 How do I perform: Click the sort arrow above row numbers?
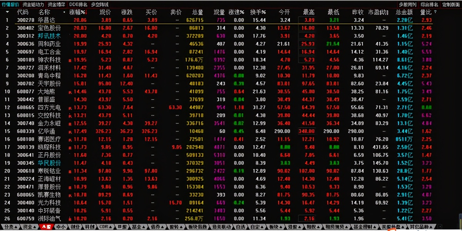tap(7, 12)
